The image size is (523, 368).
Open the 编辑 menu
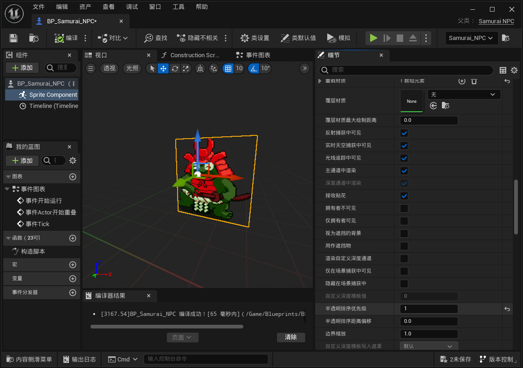(x=62, y=7)
